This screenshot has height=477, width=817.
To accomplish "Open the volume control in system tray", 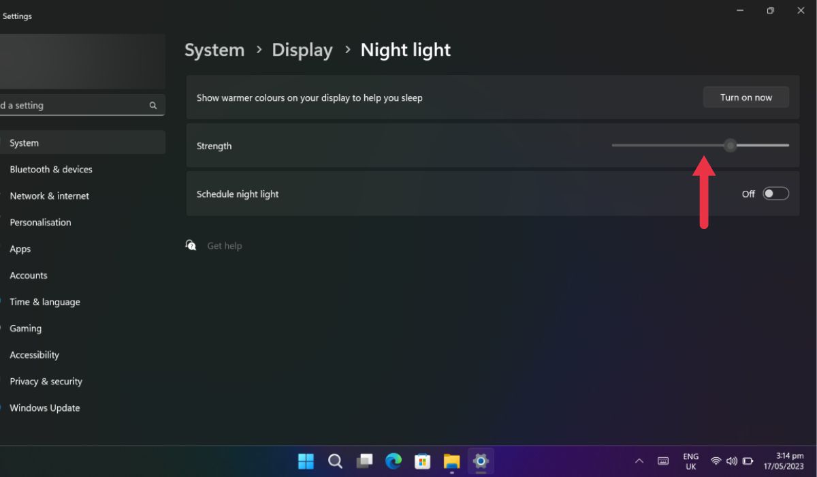I will click(x=732, y=461).
